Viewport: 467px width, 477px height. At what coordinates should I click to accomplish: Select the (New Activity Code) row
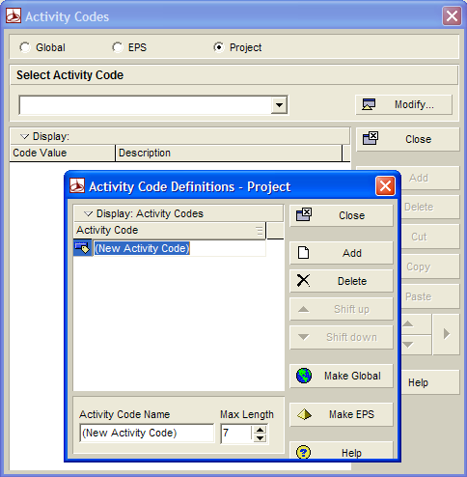[170, 248]
